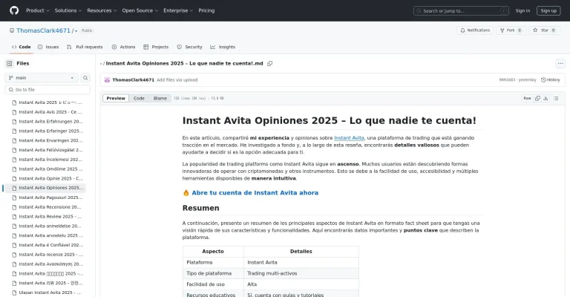Click the Sign up button

pos(548,11)
